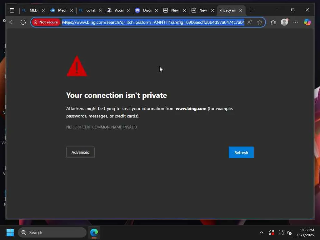Click the taskbar Search box
The image size is (320, 240).
coord(52,232)
